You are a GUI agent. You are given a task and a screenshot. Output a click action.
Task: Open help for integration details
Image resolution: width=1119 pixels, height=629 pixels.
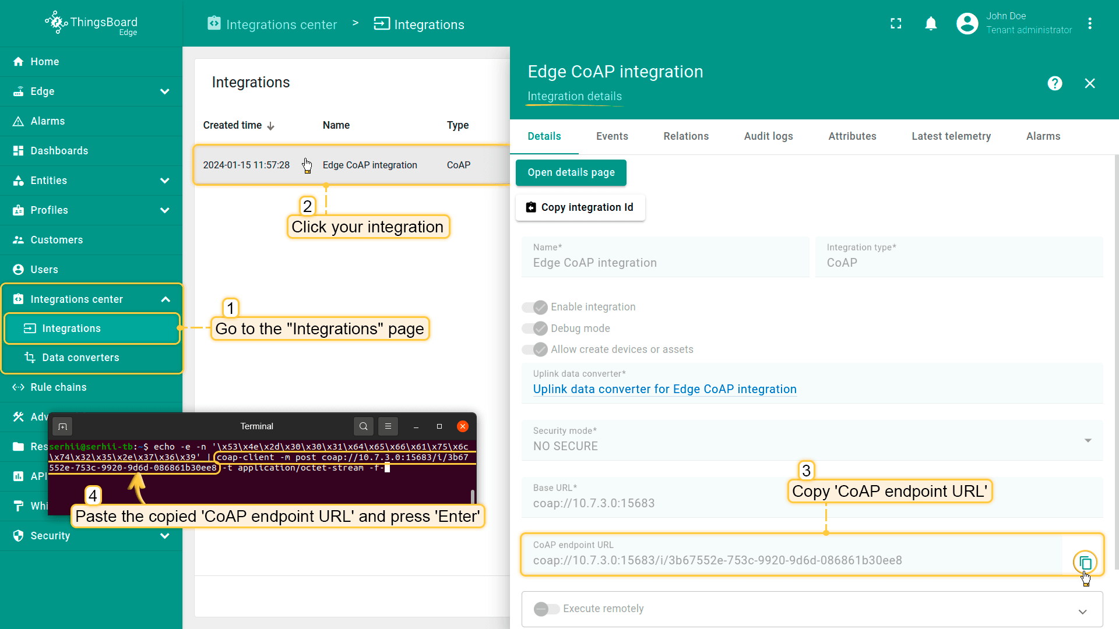(x=1054, y=83)
